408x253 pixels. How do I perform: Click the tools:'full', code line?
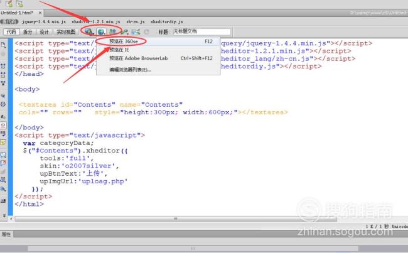point(67,158)
